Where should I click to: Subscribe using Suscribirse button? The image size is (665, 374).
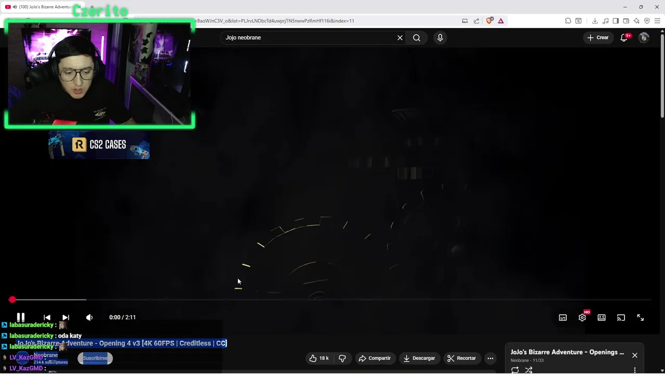(x=95, y=358)
